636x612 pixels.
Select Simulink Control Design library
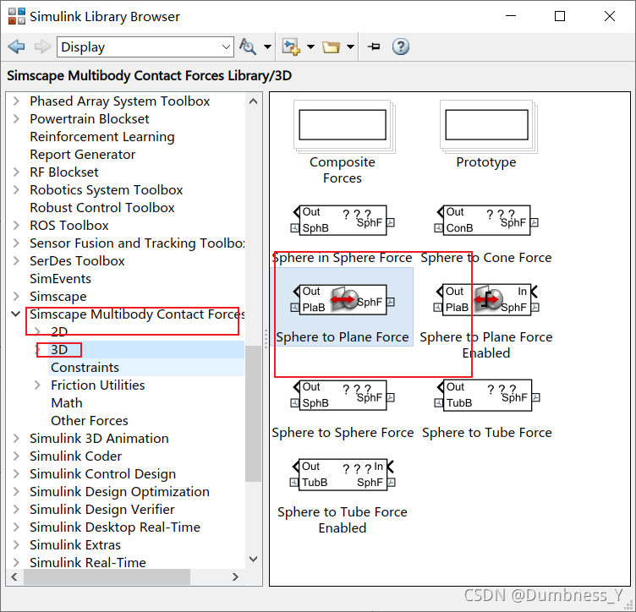102,474
